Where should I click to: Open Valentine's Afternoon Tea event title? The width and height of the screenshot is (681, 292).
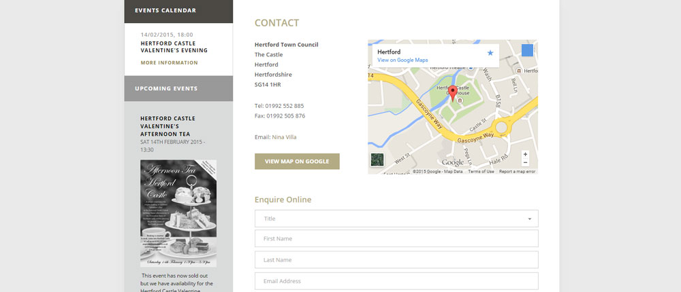[168, 126]
